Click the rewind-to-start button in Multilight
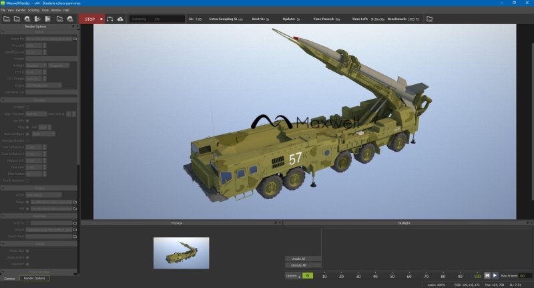The height and width of the screenshot is (288, 534). coord(487,275)
